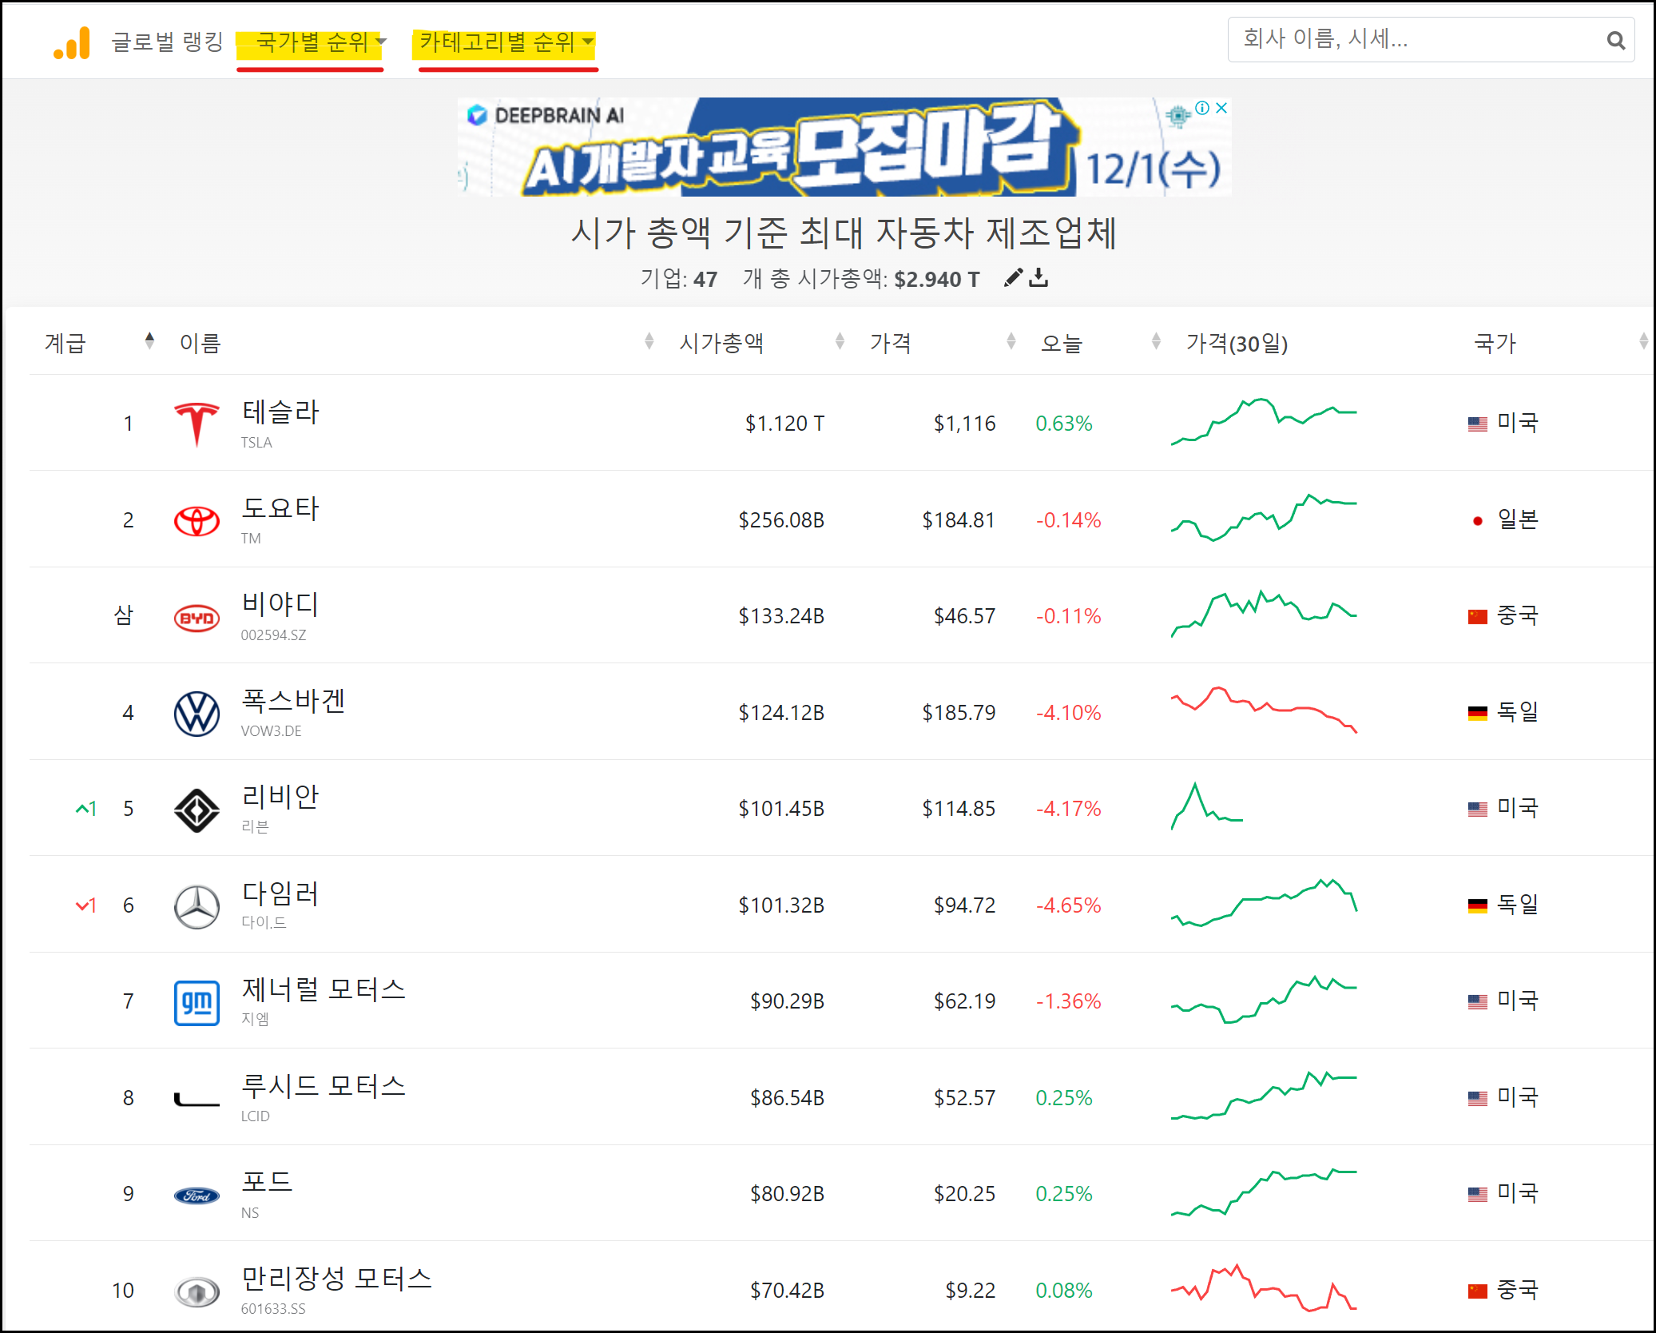Open the 비야디 company link
This screenshot has height=1333, width=1656.
tap(280, 604)
